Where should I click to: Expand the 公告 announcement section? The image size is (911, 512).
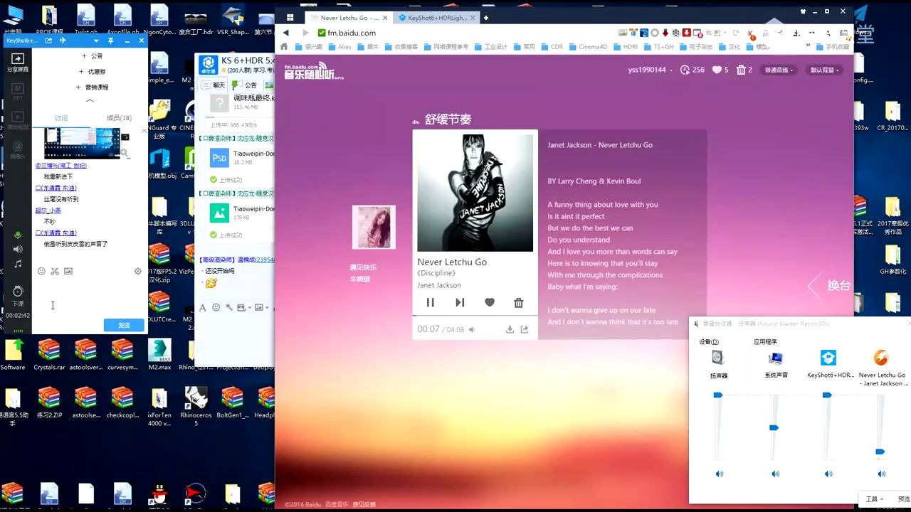[92, 56]
